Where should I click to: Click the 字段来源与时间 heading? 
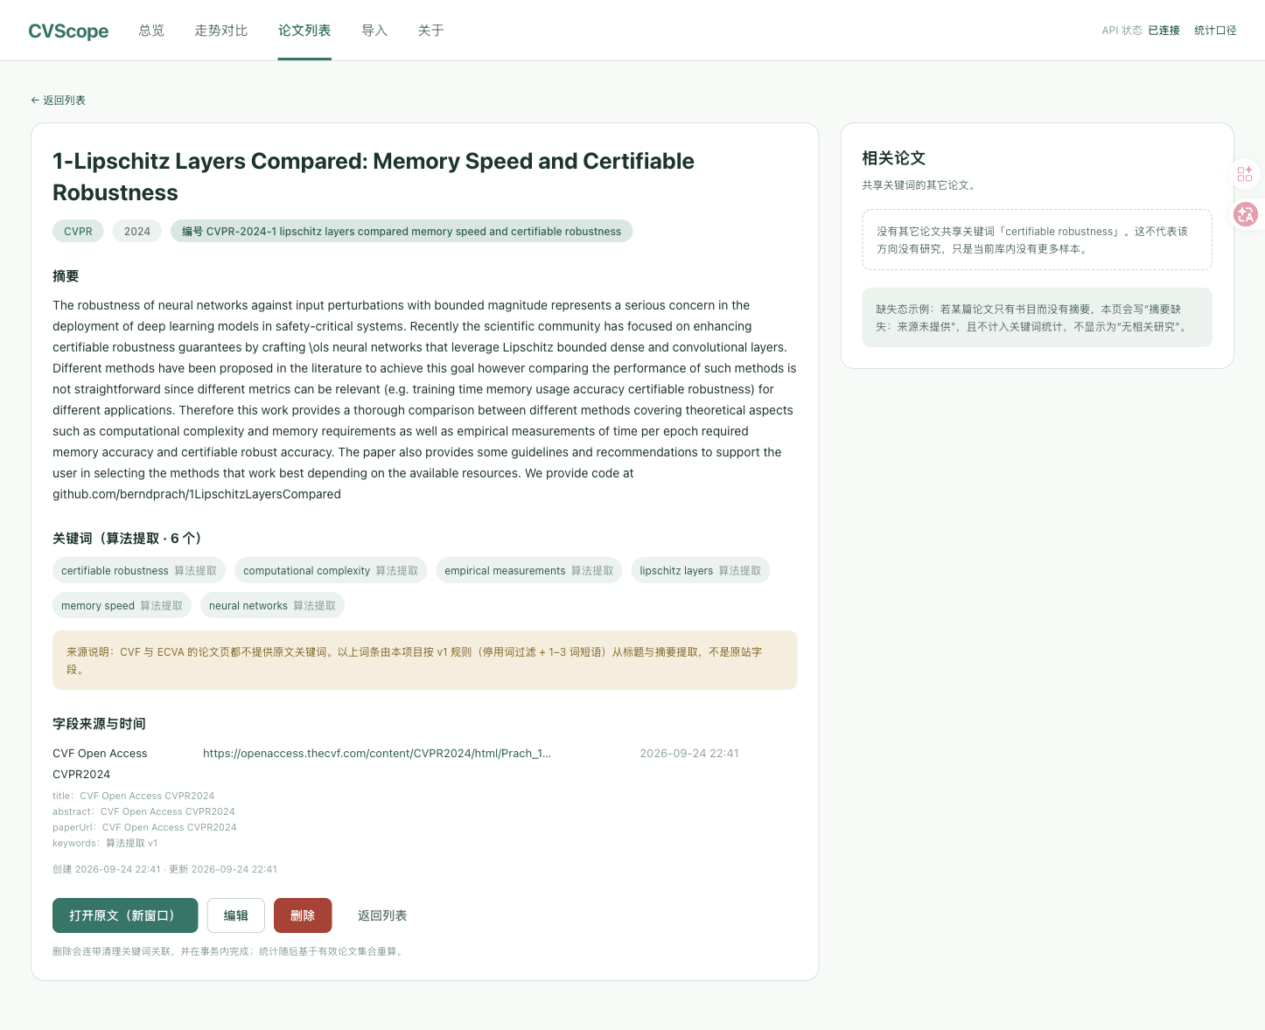coord(99,724)
